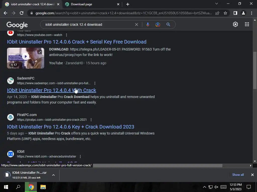Search by image with Google Lens
The image size is (257, 192).
[x=158, y=24]
